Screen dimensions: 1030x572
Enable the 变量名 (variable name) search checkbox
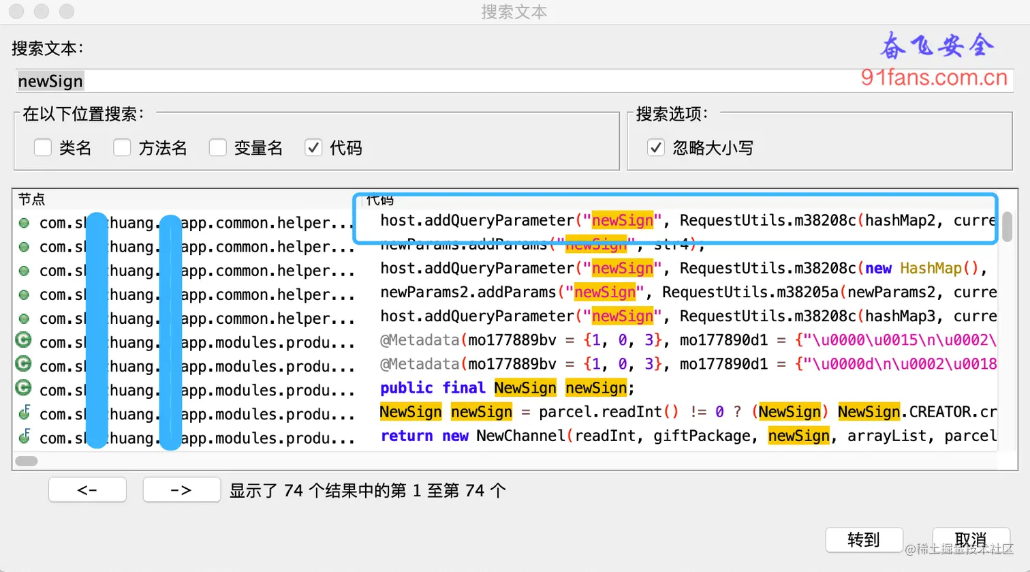217,147
